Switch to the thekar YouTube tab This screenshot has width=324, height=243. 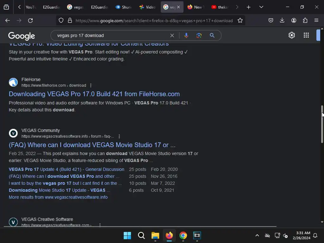coord(220,7)
